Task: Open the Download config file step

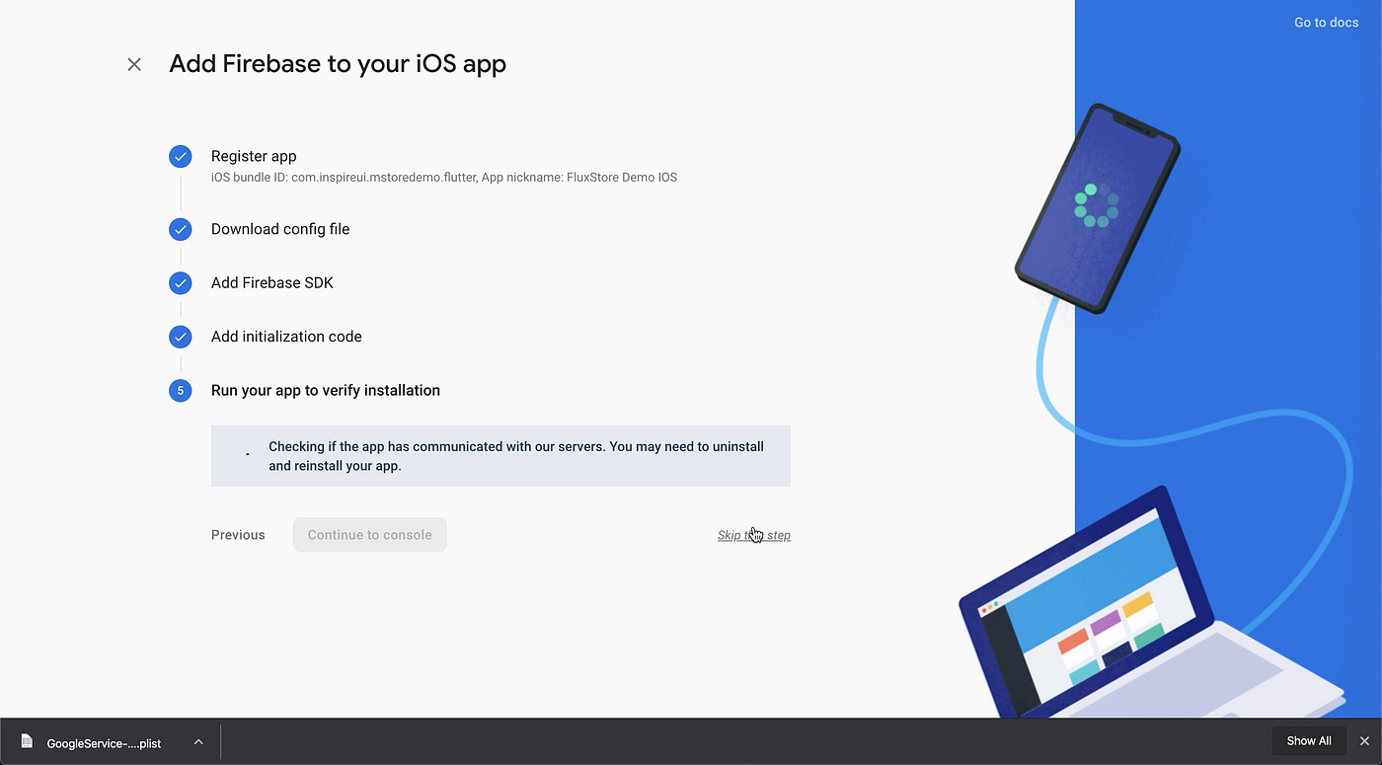Action: coord(280,229)
